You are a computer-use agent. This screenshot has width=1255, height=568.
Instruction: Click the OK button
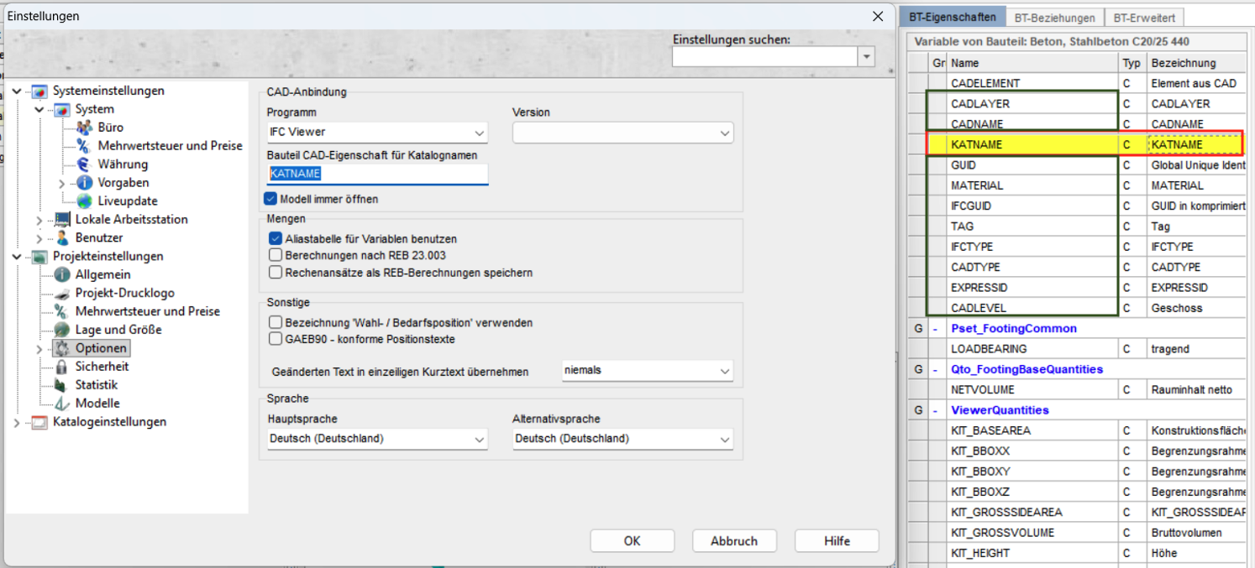click(632, 541)
